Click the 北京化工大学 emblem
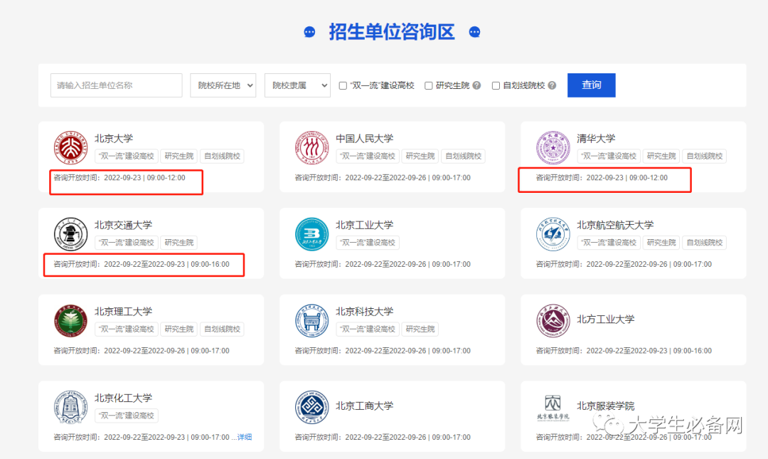This screenshot has height=459, width=768. (70, 408)
